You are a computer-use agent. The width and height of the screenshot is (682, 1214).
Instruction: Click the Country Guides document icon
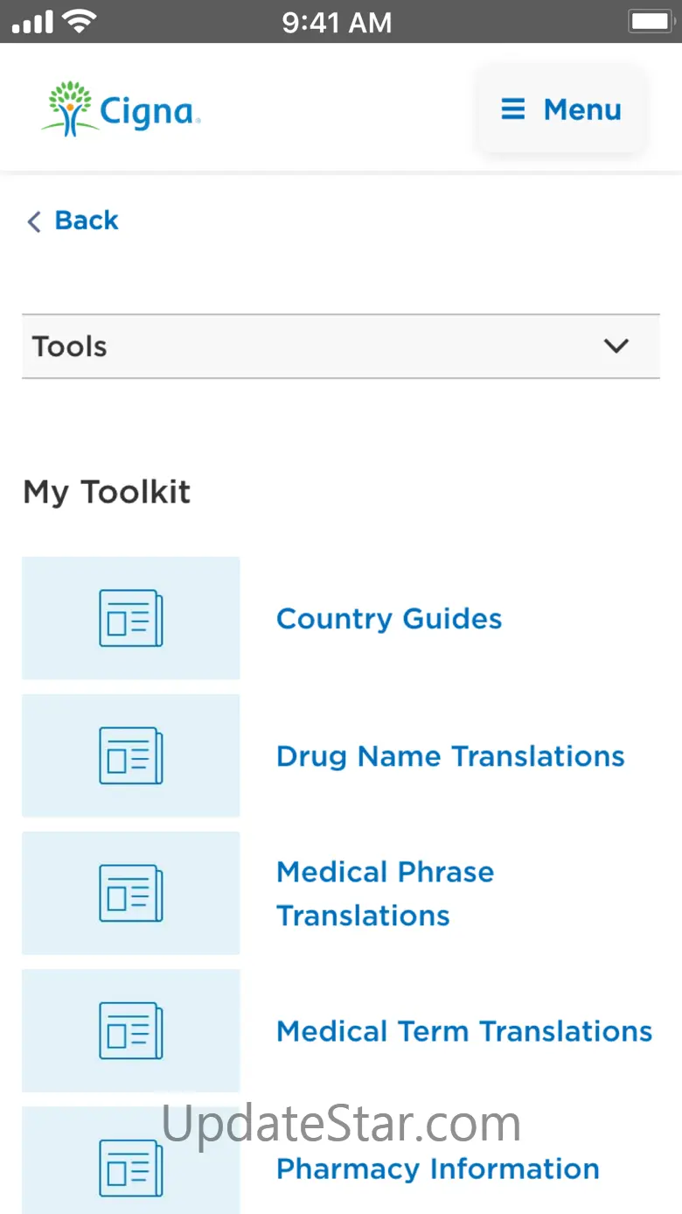click(131, 618)
